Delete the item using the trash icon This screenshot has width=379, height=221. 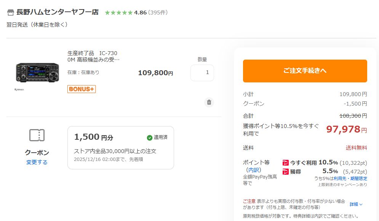point(209,102)
